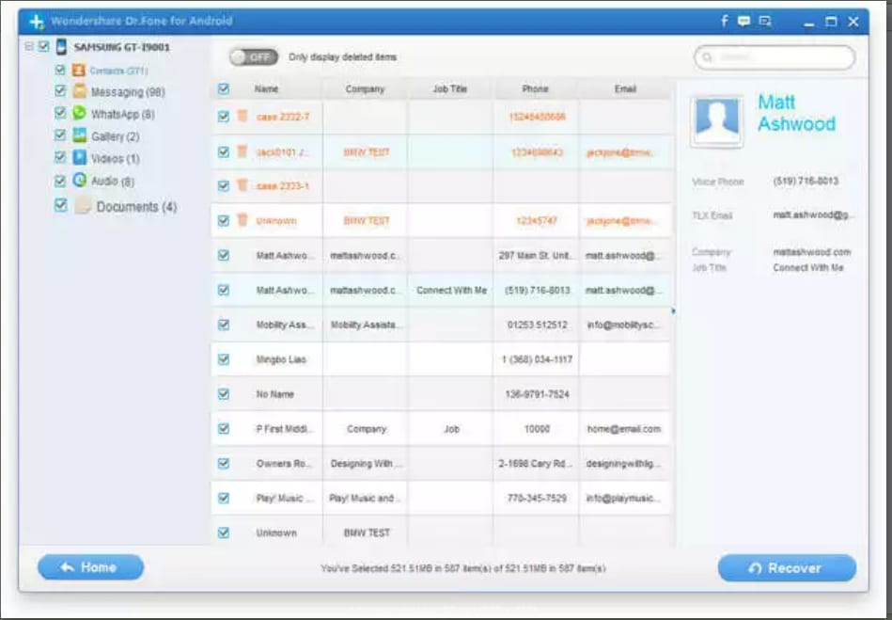Screen dimensions: 892x620
Task: Select the WhatsApp category icon
Action: click(x=79, y=113)
